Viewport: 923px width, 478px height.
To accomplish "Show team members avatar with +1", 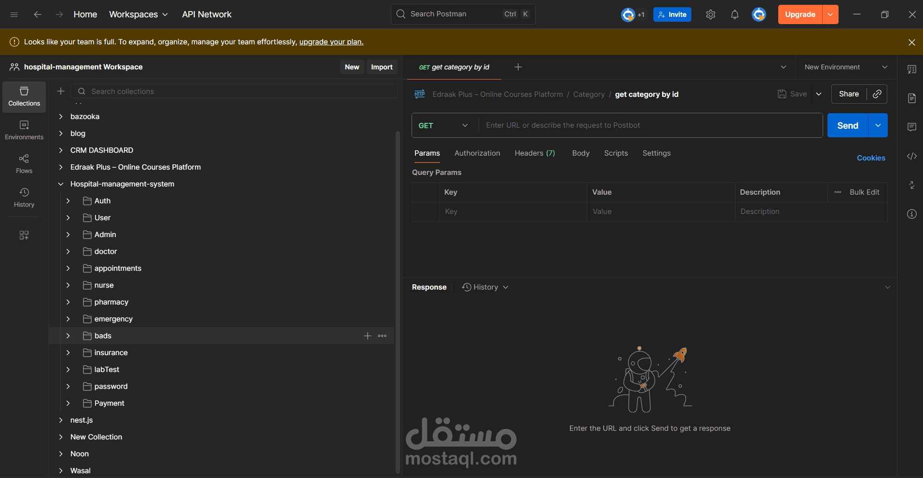I will point(633,15).
